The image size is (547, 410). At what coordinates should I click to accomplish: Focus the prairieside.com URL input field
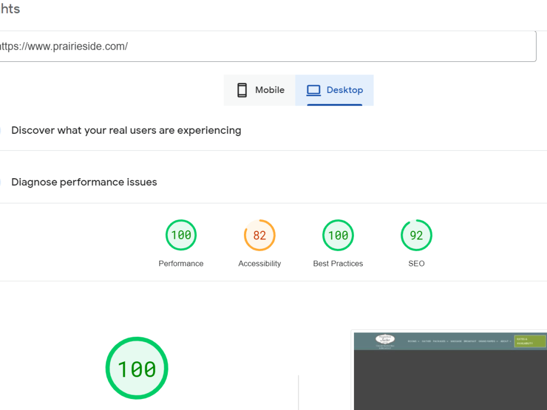point(267,46)
